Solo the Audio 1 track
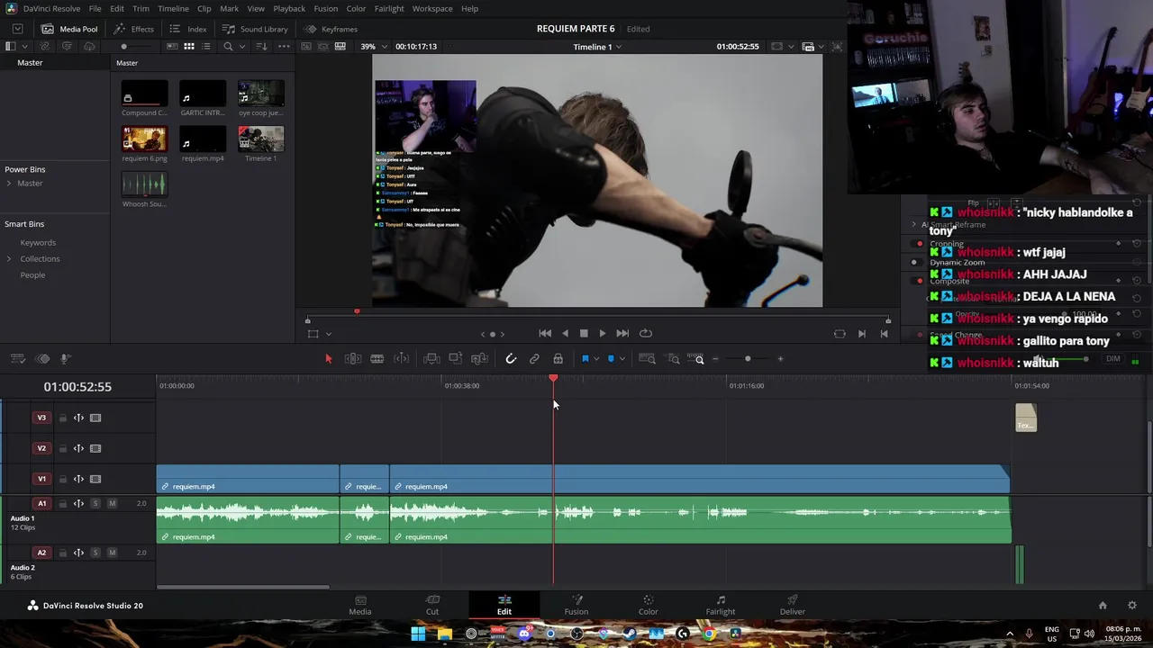Screen dimensions: 1153x648 pyautogui.click(x=95, y=503)
